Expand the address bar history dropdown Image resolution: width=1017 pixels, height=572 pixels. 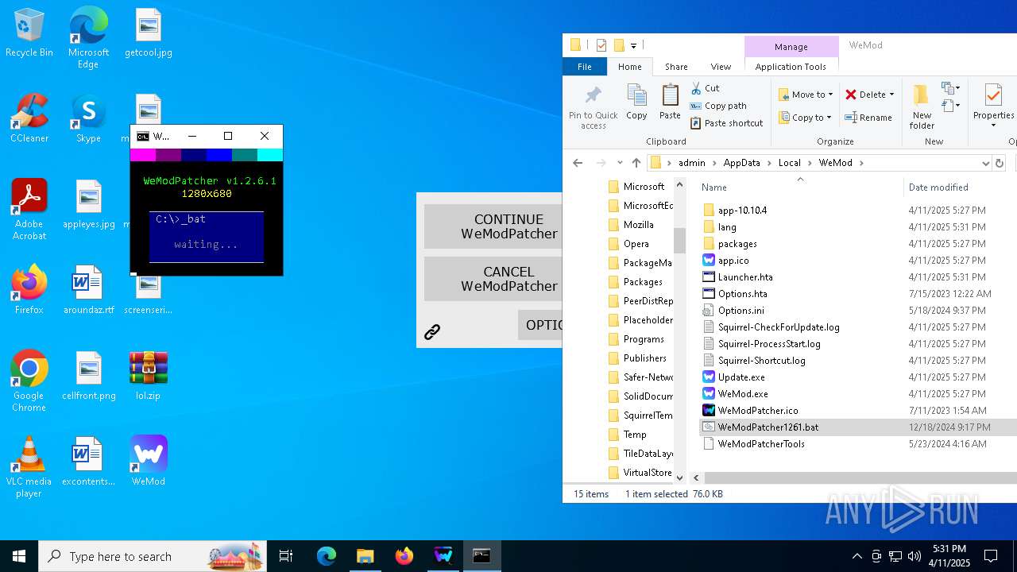click(986, 163)
